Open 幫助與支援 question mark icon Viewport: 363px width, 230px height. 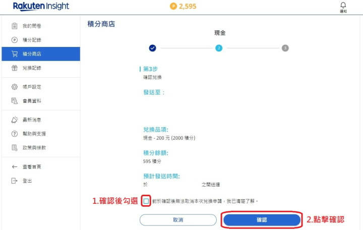14,134
